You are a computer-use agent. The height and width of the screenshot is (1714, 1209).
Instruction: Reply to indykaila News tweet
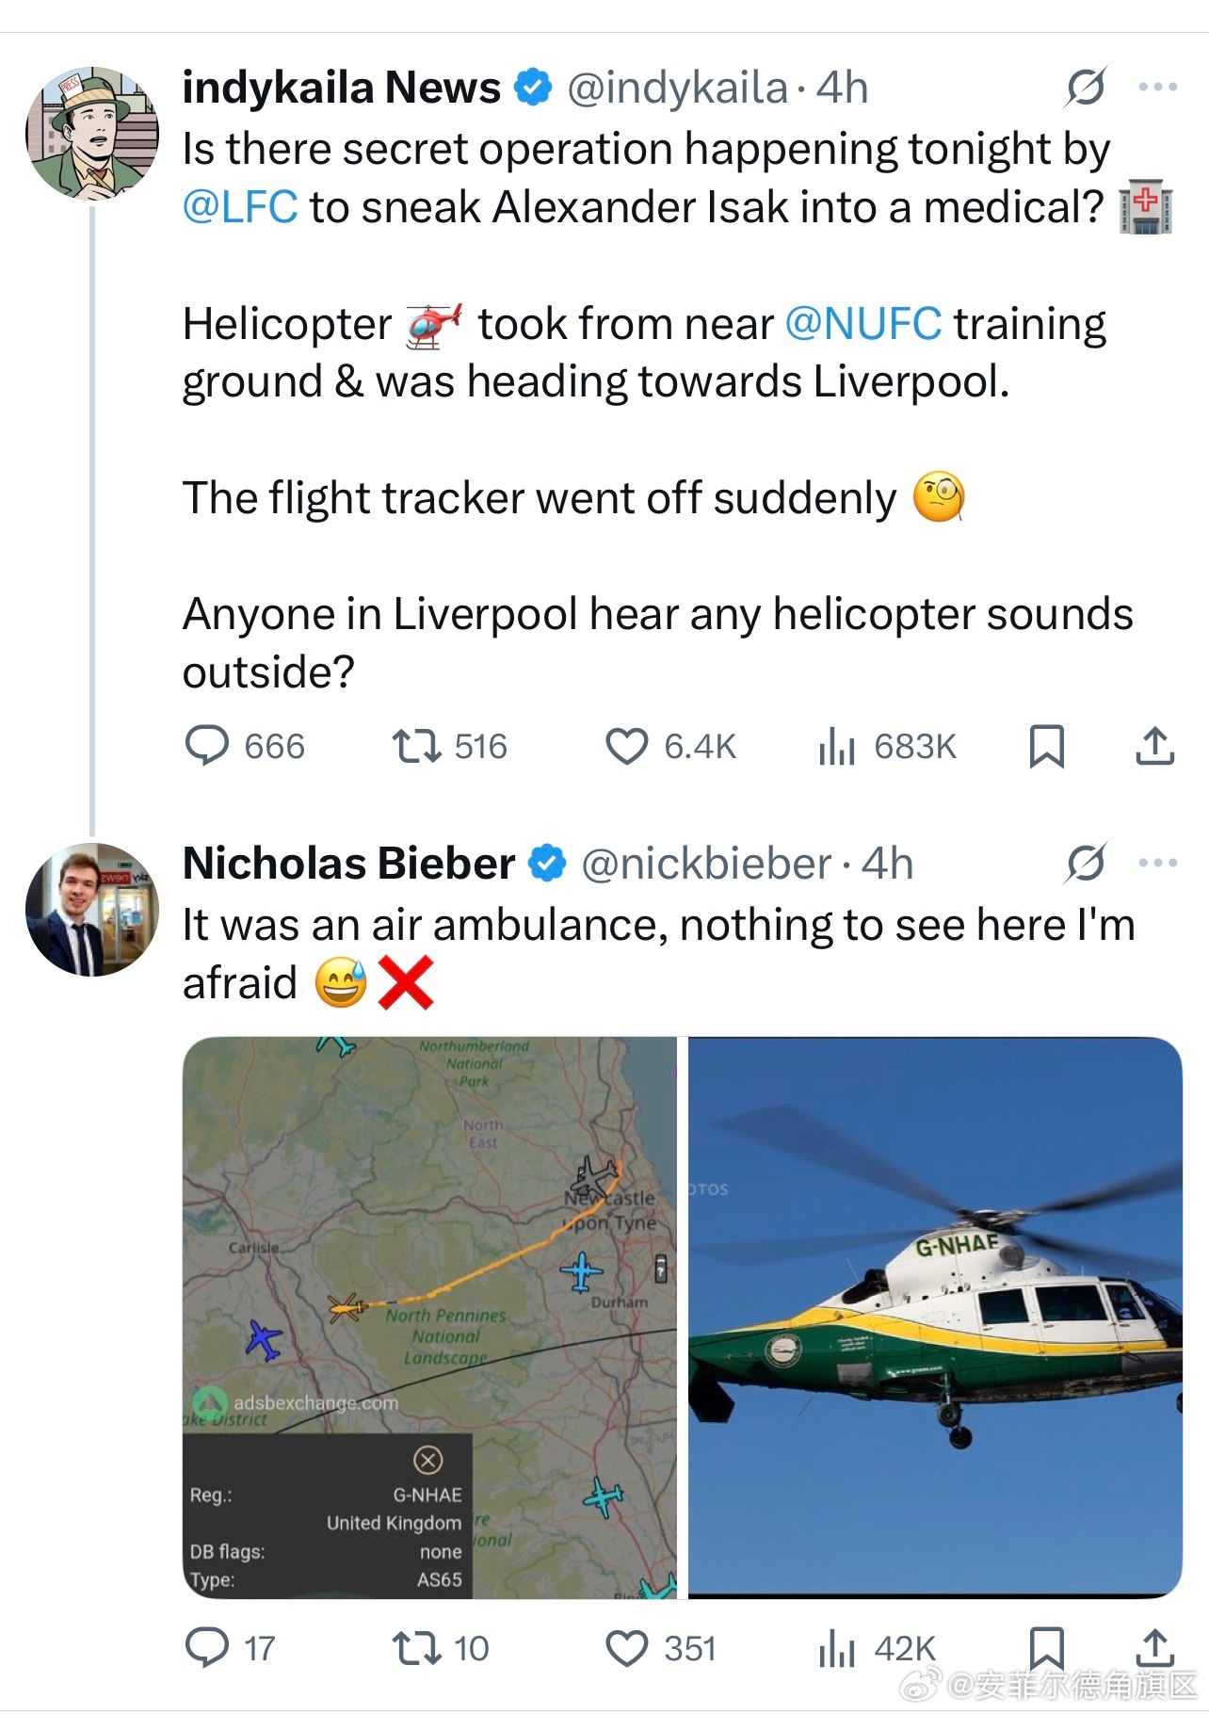pyautogui.click(x=245, y=747)
